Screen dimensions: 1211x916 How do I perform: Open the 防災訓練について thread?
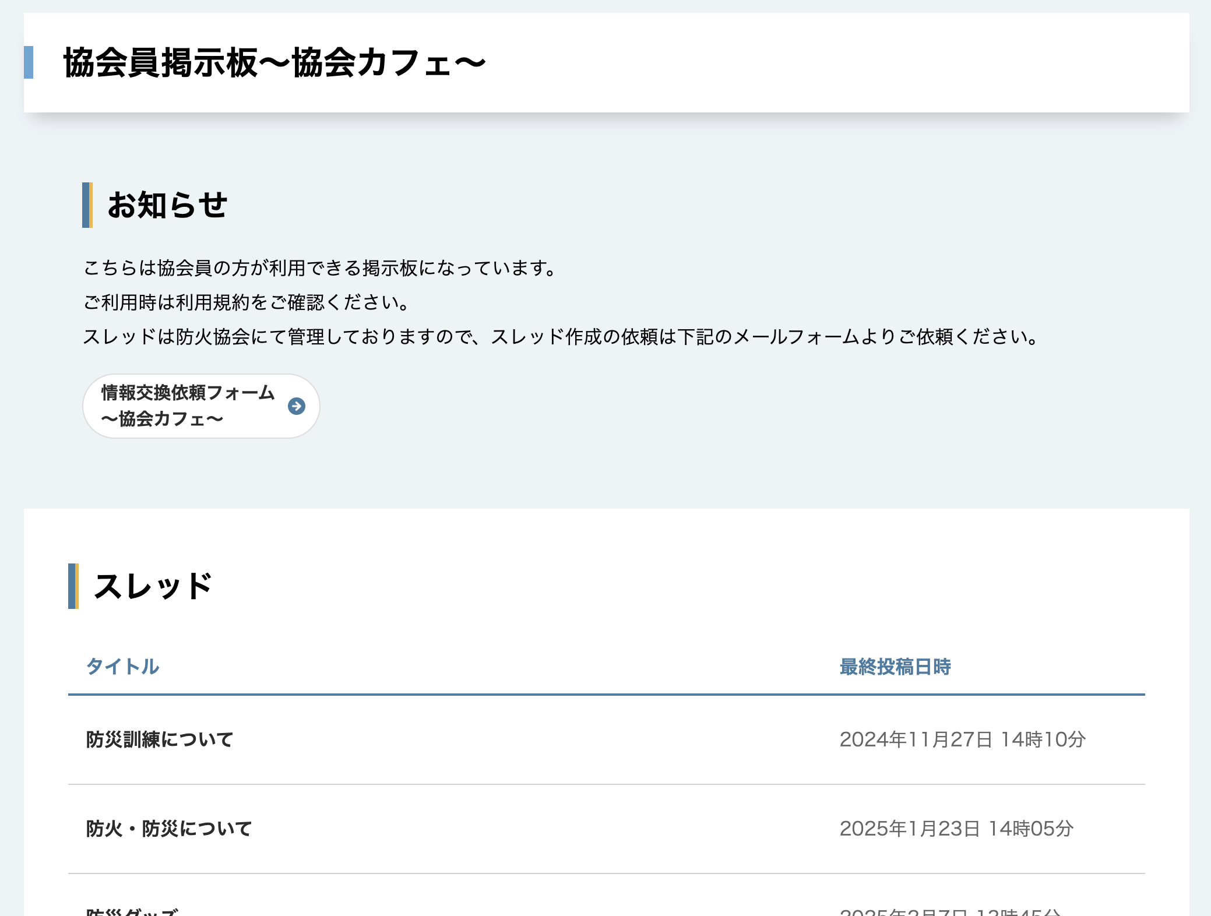tap(160, 739)
